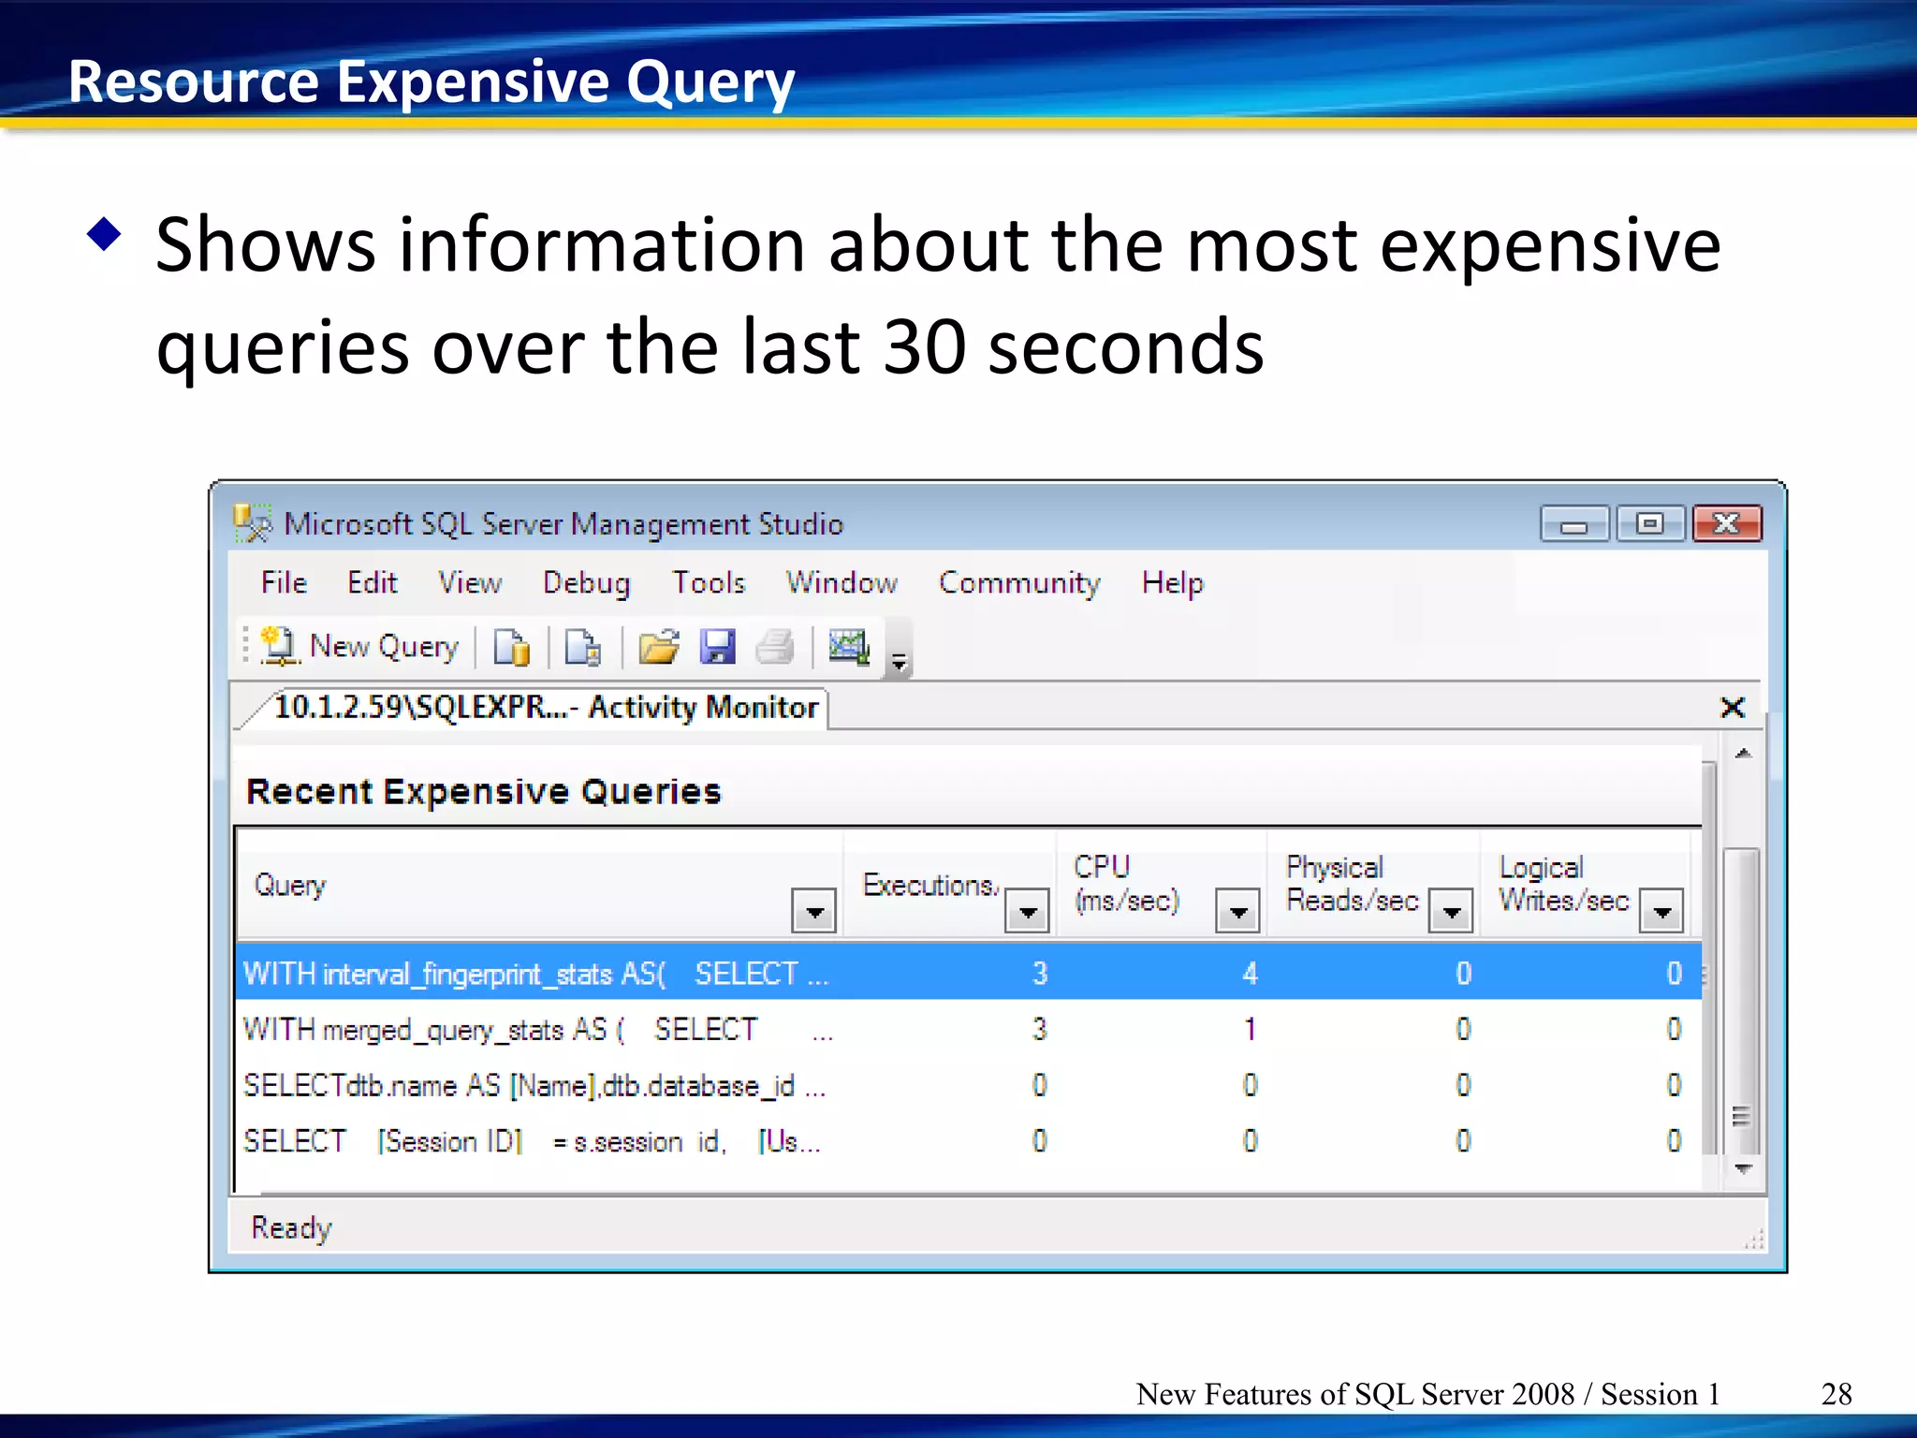The width and height of the screenshot is (1917, 1438).
Task: Maximize the Management Studio window
Action: [1650, 524]
